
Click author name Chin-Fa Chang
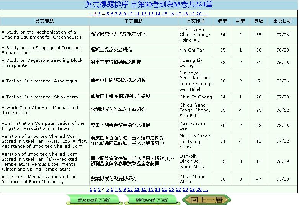pos(196,97)
